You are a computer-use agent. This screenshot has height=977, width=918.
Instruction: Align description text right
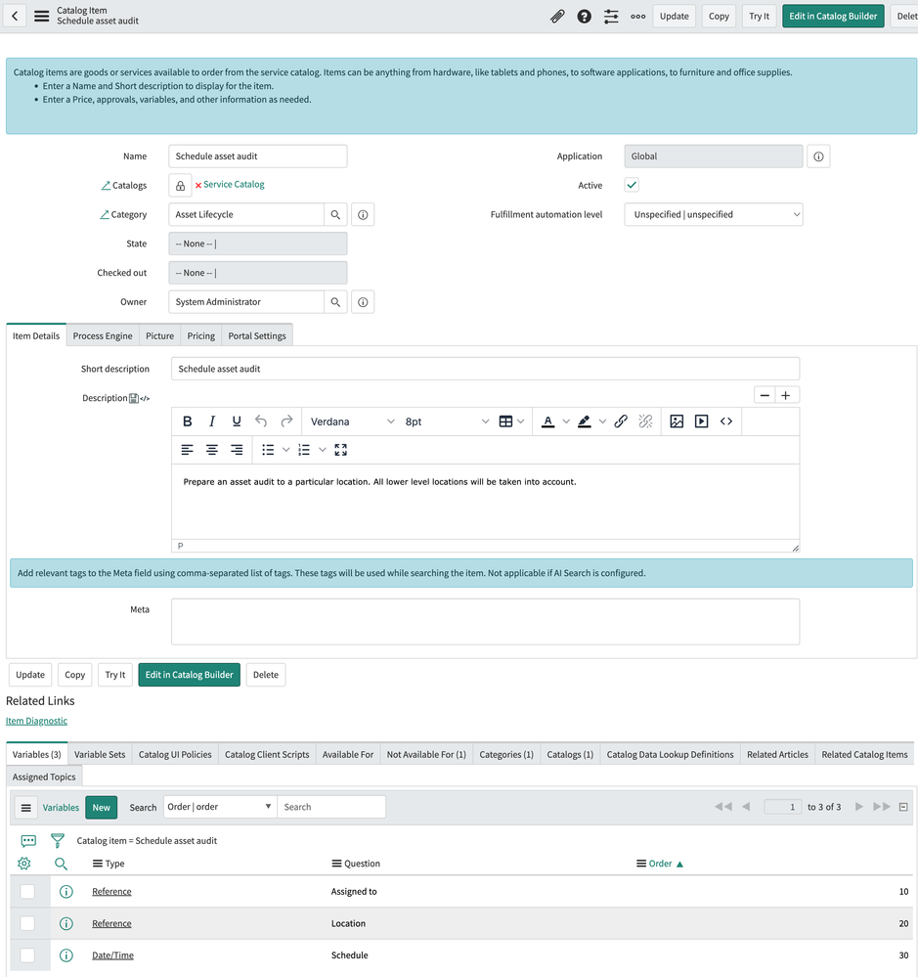237,450
